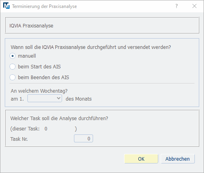
Task: Open the Wochentag dropdown list
Action: coord(45,98)
